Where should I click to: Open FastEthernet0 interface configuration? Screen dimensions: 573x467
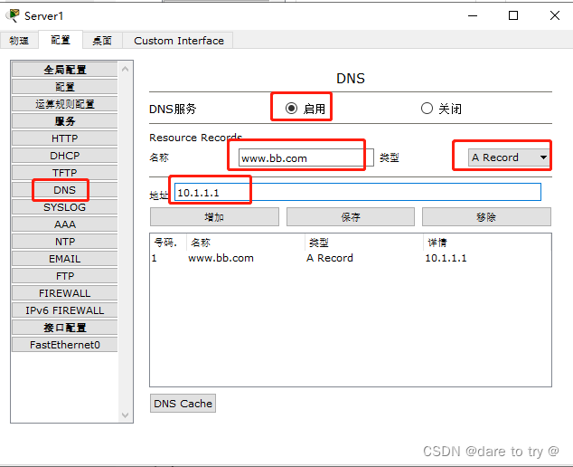click(x=65, y=345)
